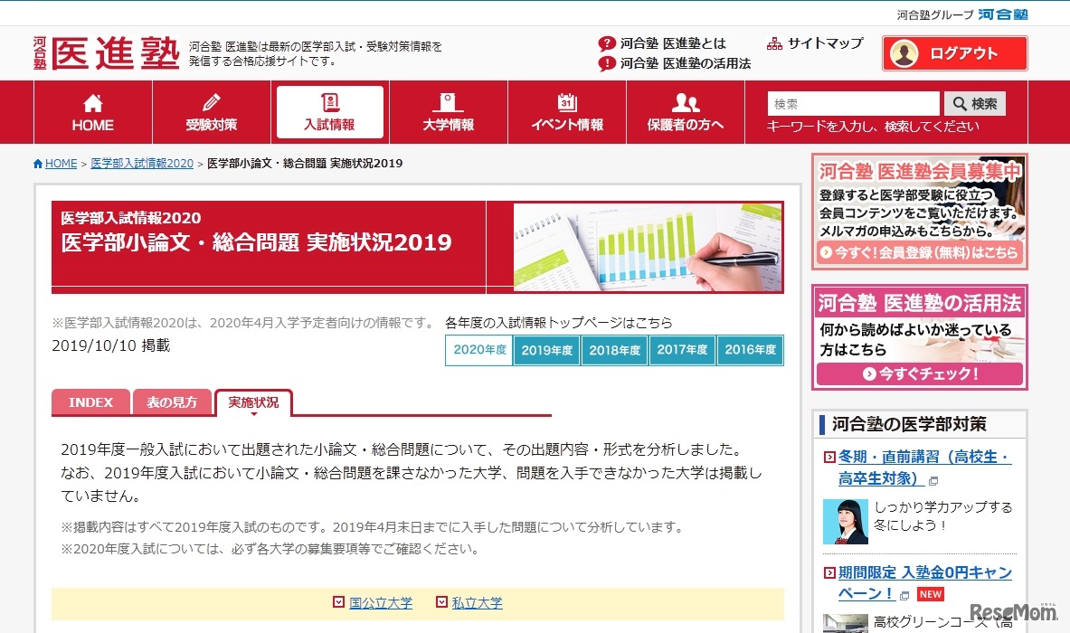Click the 今すぐチェック！ banner button
Viewport: 1070px width, 633px height.
click(919, 373)
